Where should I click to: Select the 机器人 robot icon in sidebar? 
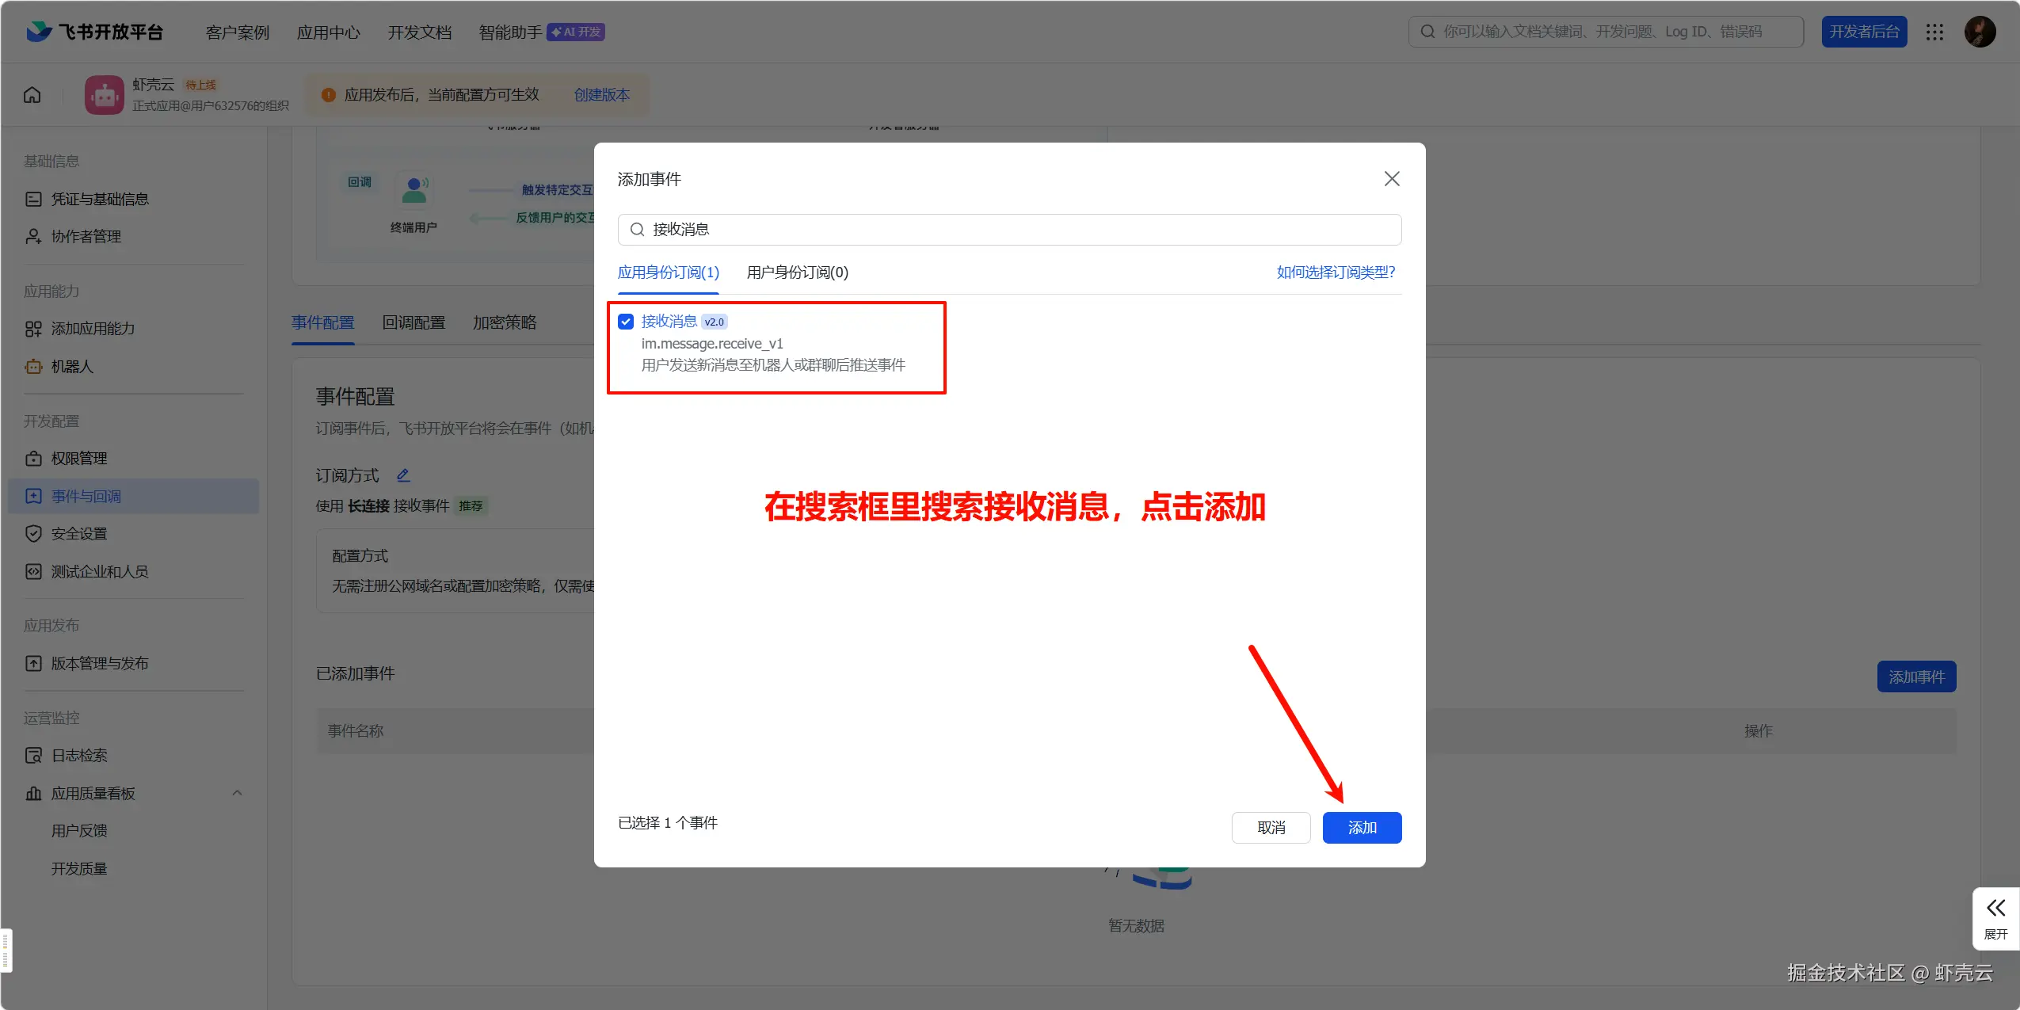(x=33, y=367)
